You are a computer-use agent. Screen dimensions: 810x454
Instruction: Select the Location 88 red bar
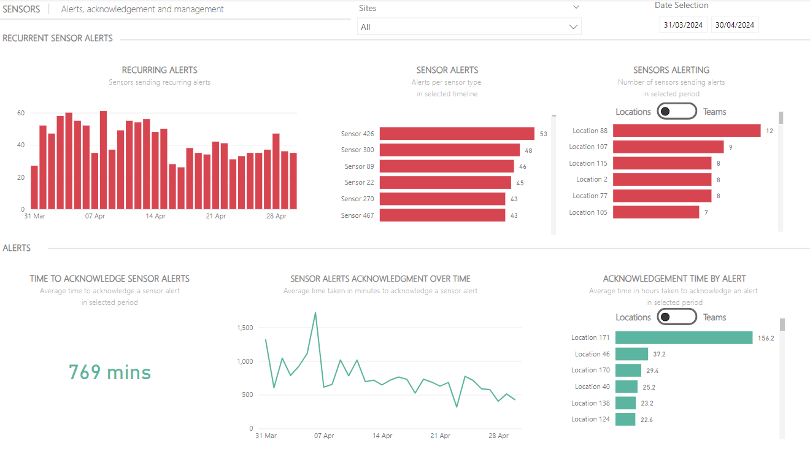point(686,131)
